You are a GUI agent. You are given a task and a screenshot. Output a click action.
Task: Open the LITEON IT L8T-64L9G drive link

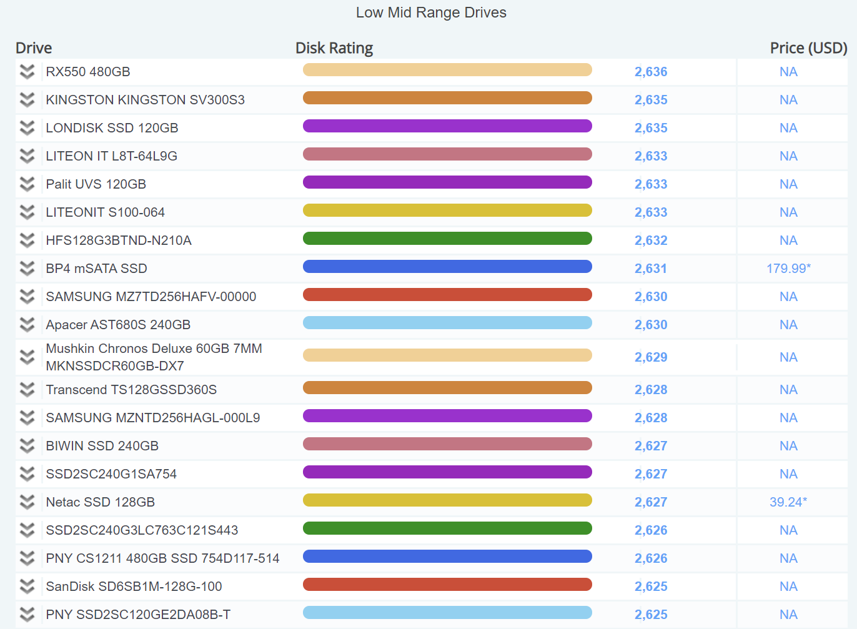coord(111,156)
